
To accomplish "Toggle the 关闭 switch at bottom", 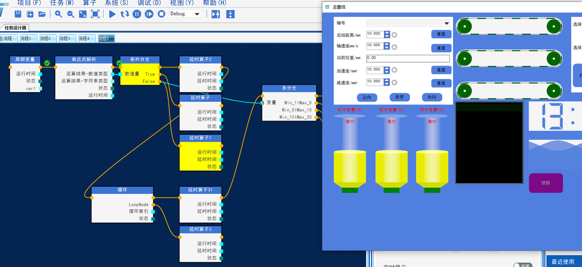I will click(x=523, y=265).
